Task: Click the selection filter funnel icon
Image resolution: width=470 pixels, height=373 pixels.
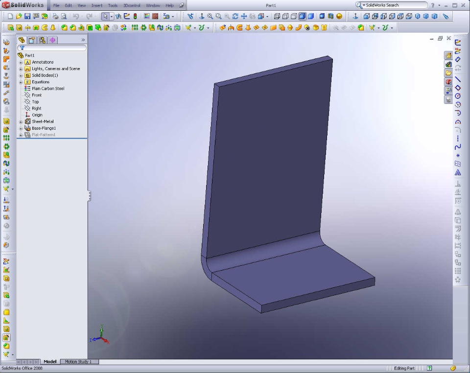Action: tap(118, 16)
